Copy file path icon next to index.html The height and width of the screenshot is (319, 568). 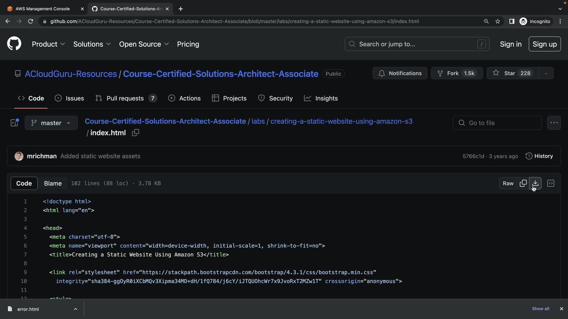click(x=135, y=133)
